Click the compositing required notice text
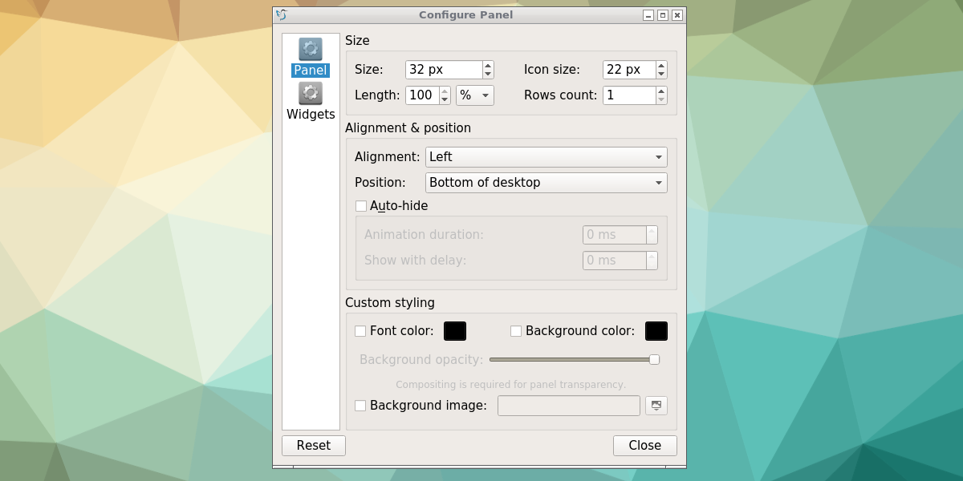963x481 pixels. [x=510, y=385]
